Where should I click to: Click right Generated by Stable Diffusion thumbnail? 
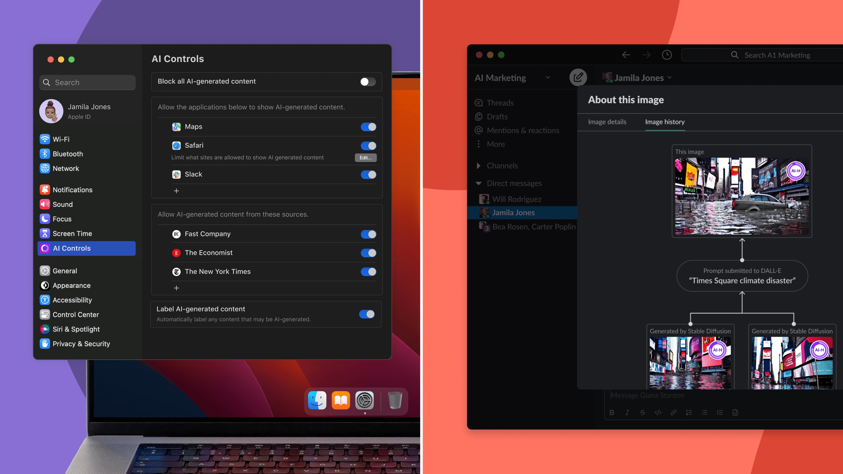(792, 363)
